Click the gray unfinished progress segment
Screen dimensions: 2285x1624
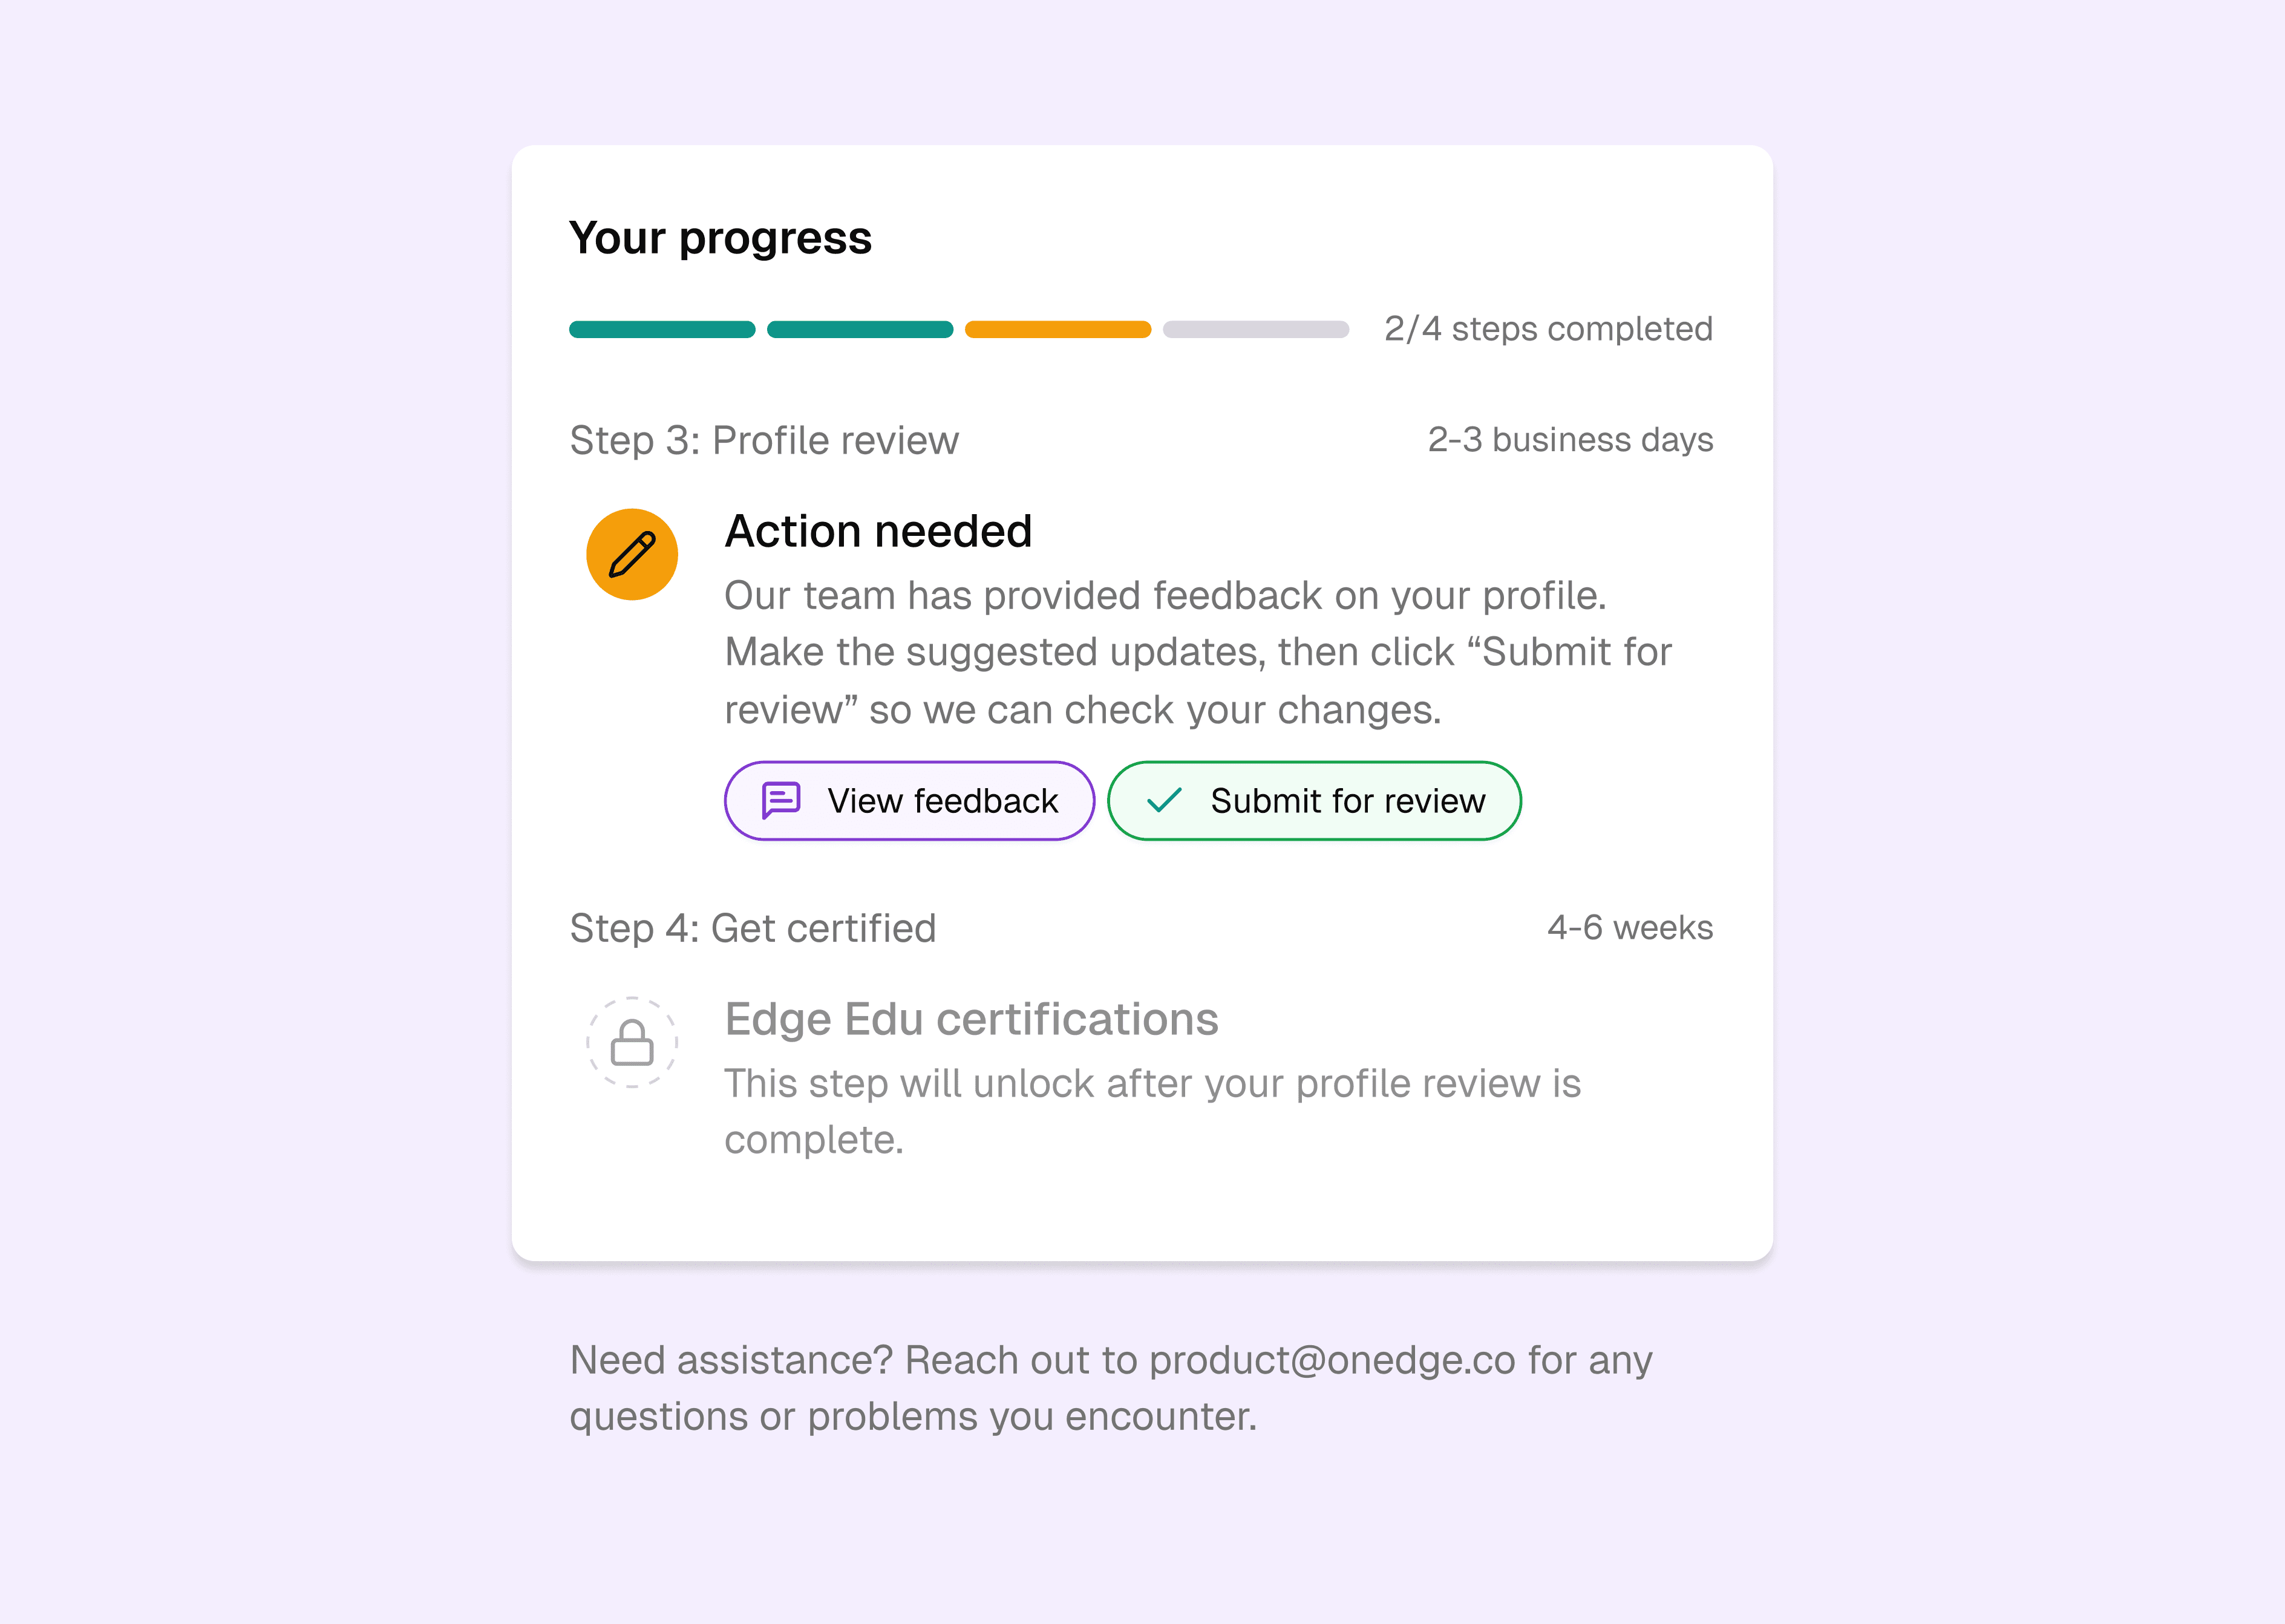[x=1256, y=330]
